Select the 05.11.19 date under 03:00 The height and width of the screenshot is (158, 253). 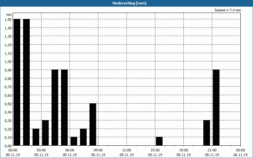pyautogui.click(x=41, y=155)
